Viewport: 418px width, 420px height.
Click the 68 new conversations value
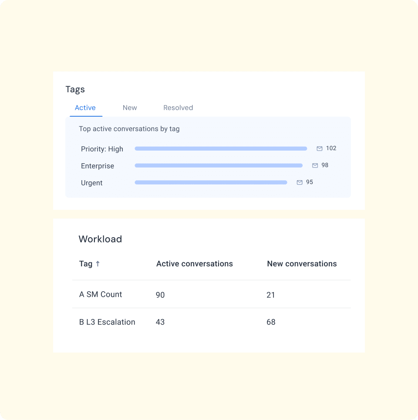click(x=271, y=323)
